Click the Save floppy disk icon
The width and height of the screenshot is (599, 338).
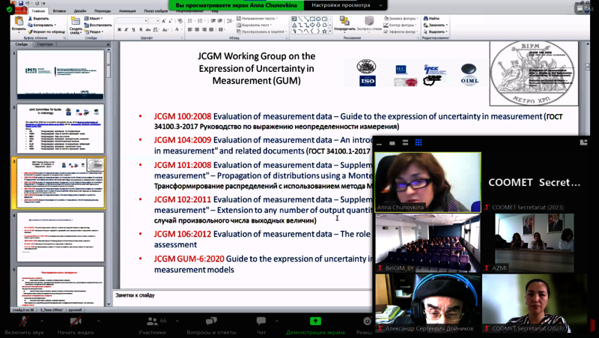click(x=21, y=3)
